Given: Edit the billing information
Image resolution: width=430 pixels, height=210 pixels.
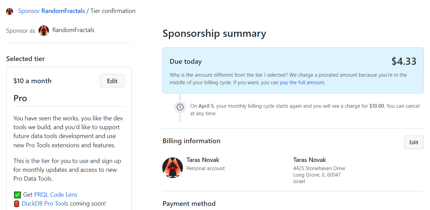Looking at the screenshot, I should point(414,142).
